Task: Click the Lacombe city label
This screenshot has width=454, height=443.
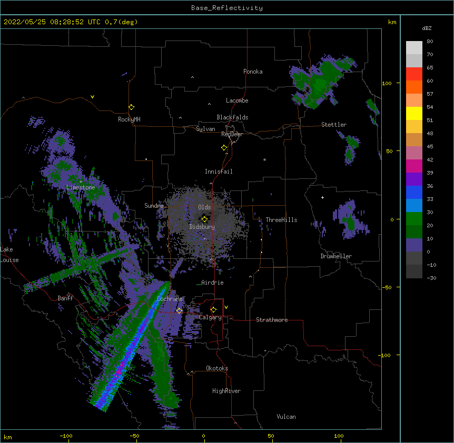Action: 237,100
